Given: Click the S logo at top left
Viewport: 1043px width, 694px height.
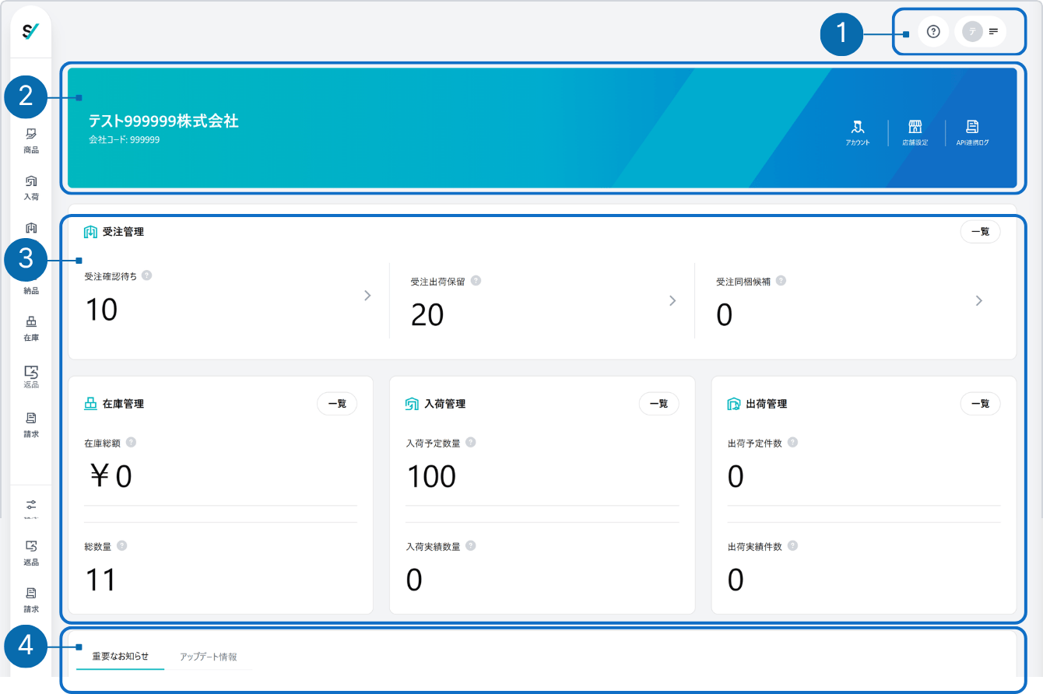Looking at the screenshot, I should pos(31,31).
